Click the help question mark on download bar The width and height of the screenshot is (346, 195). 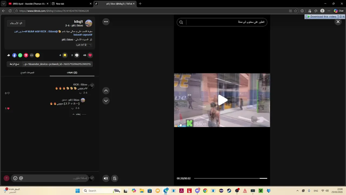pyautogui.click(x=341, y=17)
